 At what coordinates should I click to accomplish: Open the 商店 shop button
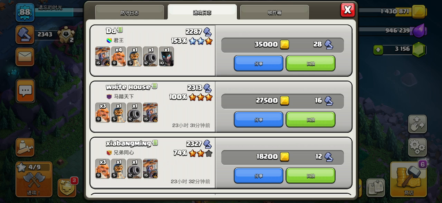coord(409,179)
